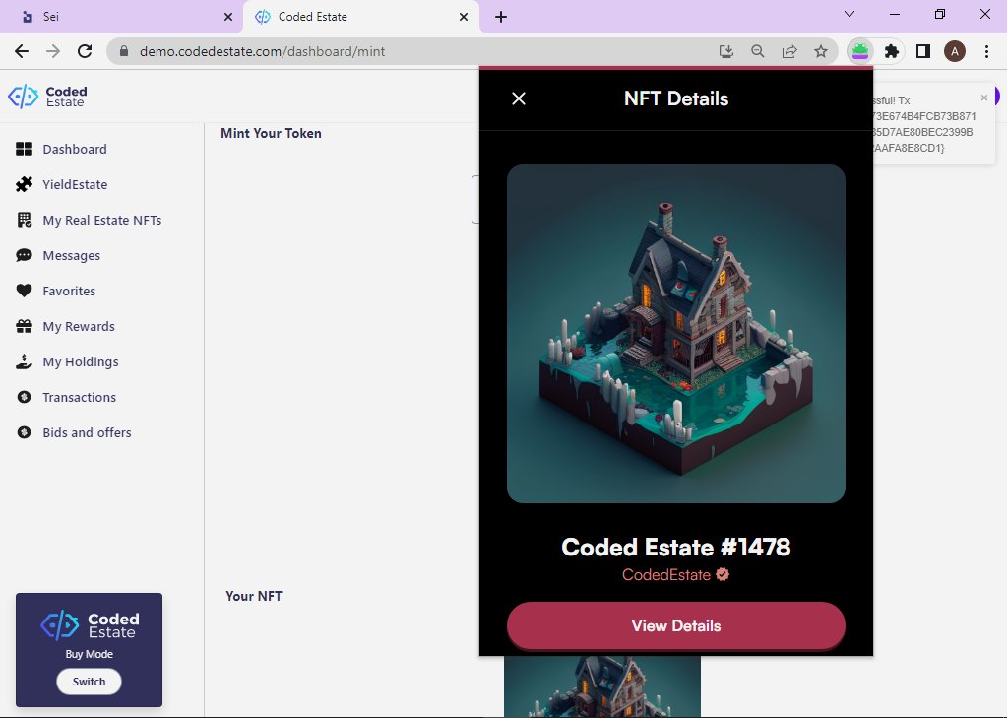Click the CodedEstate verified badge icon

723,574
